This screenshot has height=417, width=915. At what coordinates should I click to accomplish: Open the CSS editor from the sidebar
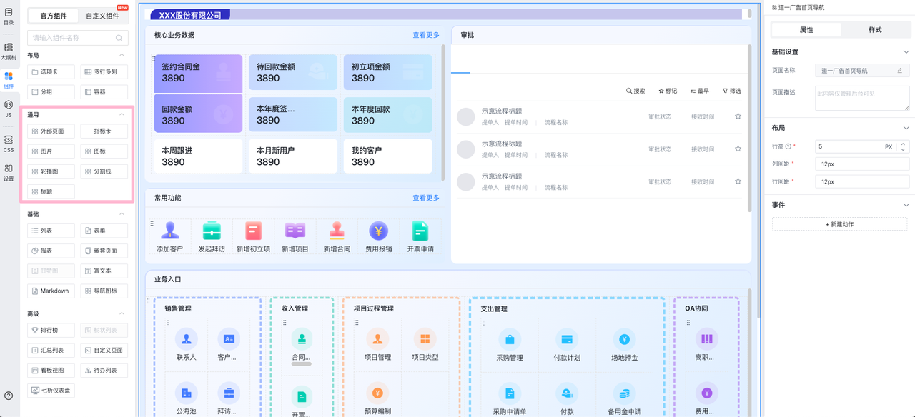point(9,144)
